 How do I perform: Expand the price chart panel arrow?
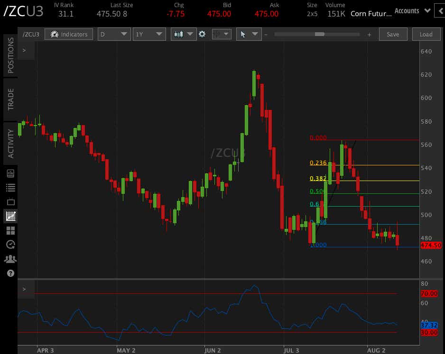pyautogui.click(x=24, y=50)
